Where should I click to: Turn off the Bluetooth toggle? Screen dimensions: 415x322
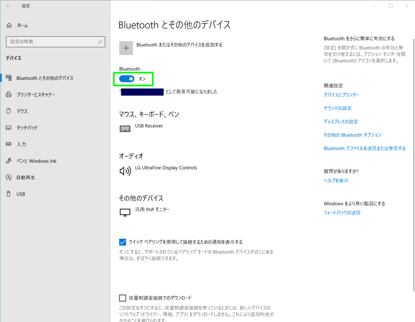126,79
